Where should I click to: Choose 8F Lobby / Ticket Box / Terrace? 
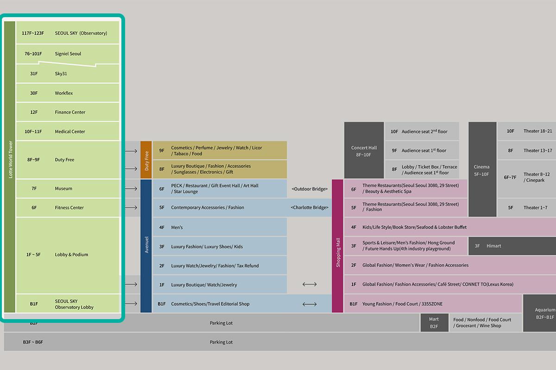(x=422, y=169)
